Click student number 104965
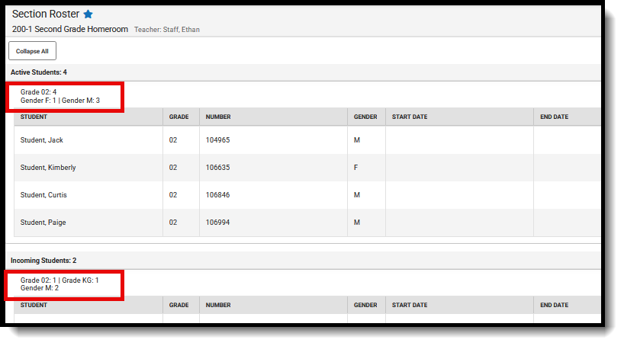The height and width of the screenshot is (346, 624). (217, 140)
